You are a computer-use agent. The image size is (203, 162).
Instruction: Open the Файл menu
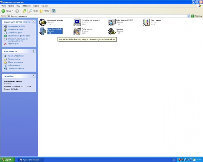[3, 6]
